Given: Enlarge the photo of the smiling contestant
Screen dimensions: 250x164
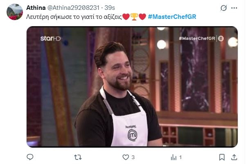Looking at the screenshot, I should (x=132, y=87).
